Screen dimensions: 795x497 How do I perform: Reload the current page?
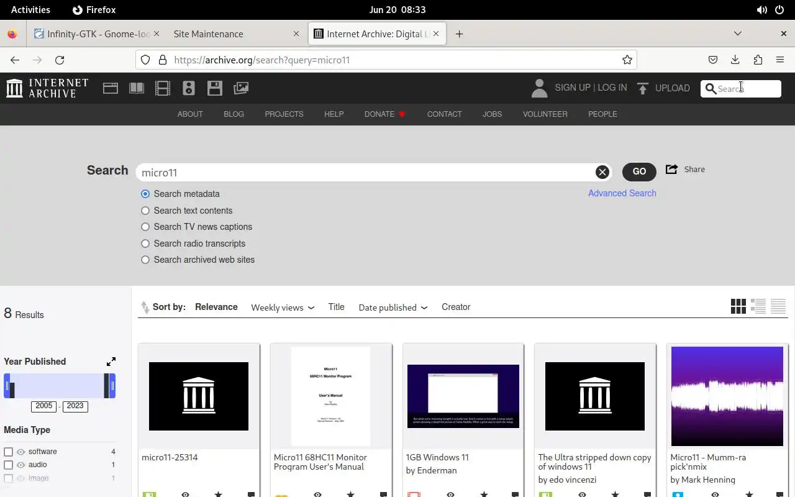pos(60,60)
